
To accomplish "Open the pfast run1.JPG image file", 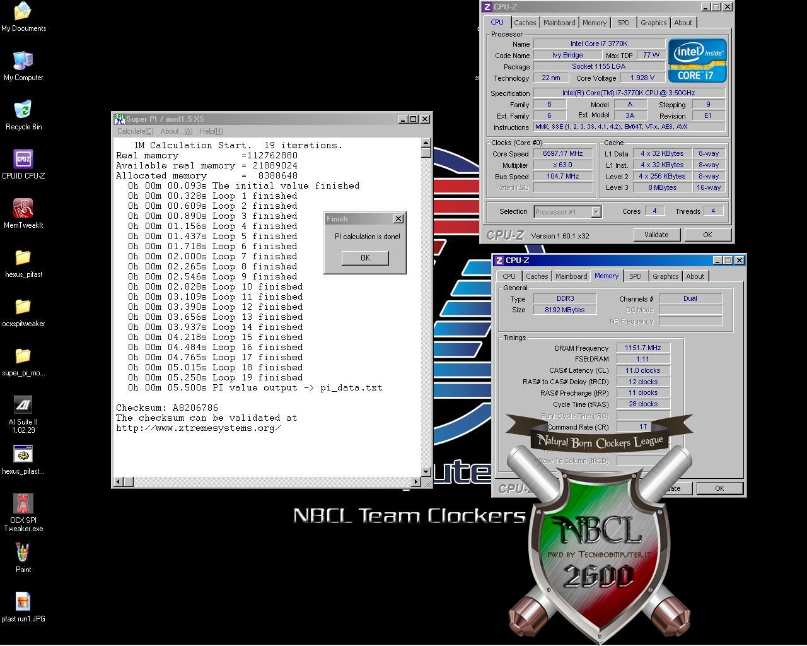I will coord(23,607).
